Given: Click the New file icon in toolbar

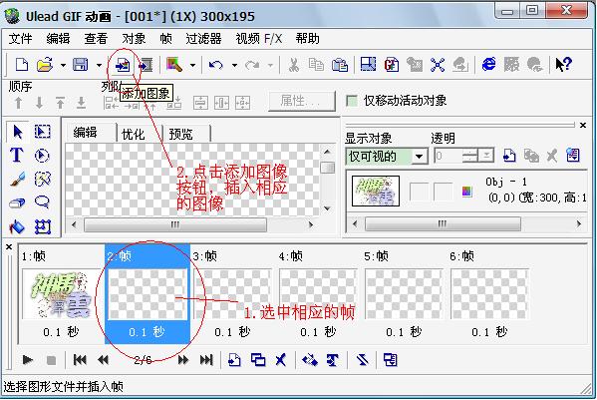Looking at the screenshot, I should click(22, 65).
